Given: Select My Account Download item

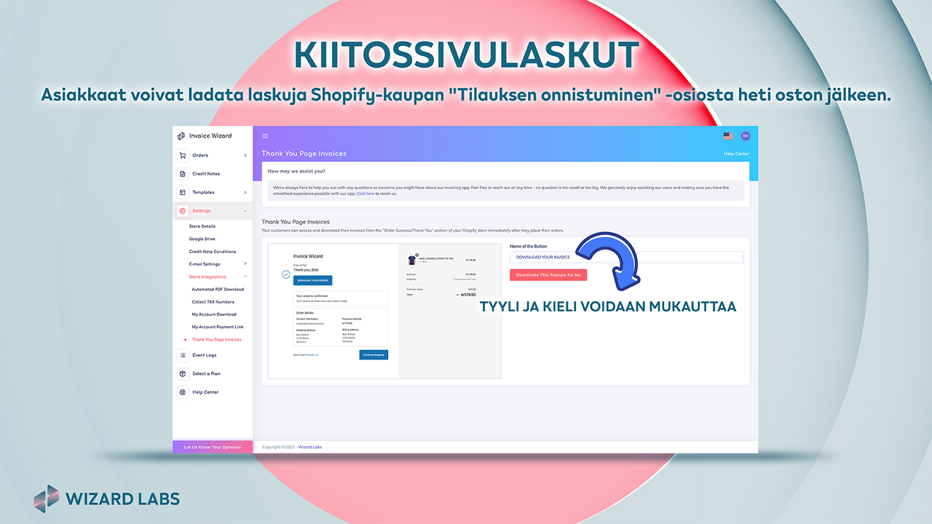Looking at the screenshot, I should pyautogui.click(x=214, y=314).
